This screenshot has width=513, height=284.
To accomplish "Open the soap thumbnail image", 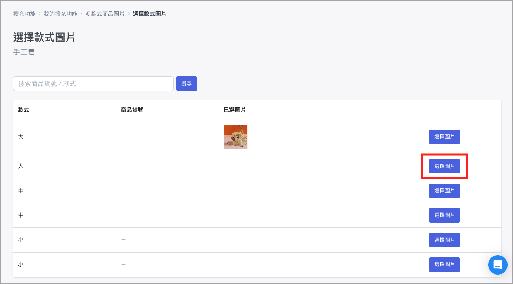I will point(236,137).
